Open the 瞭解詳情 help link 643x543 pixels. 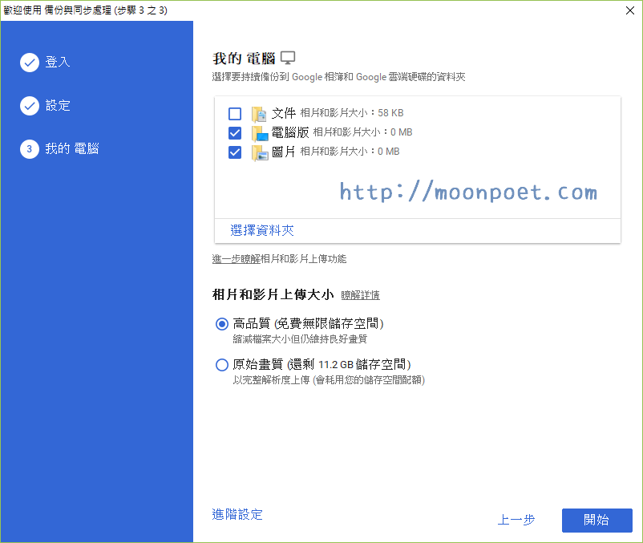tap(360, 294)
